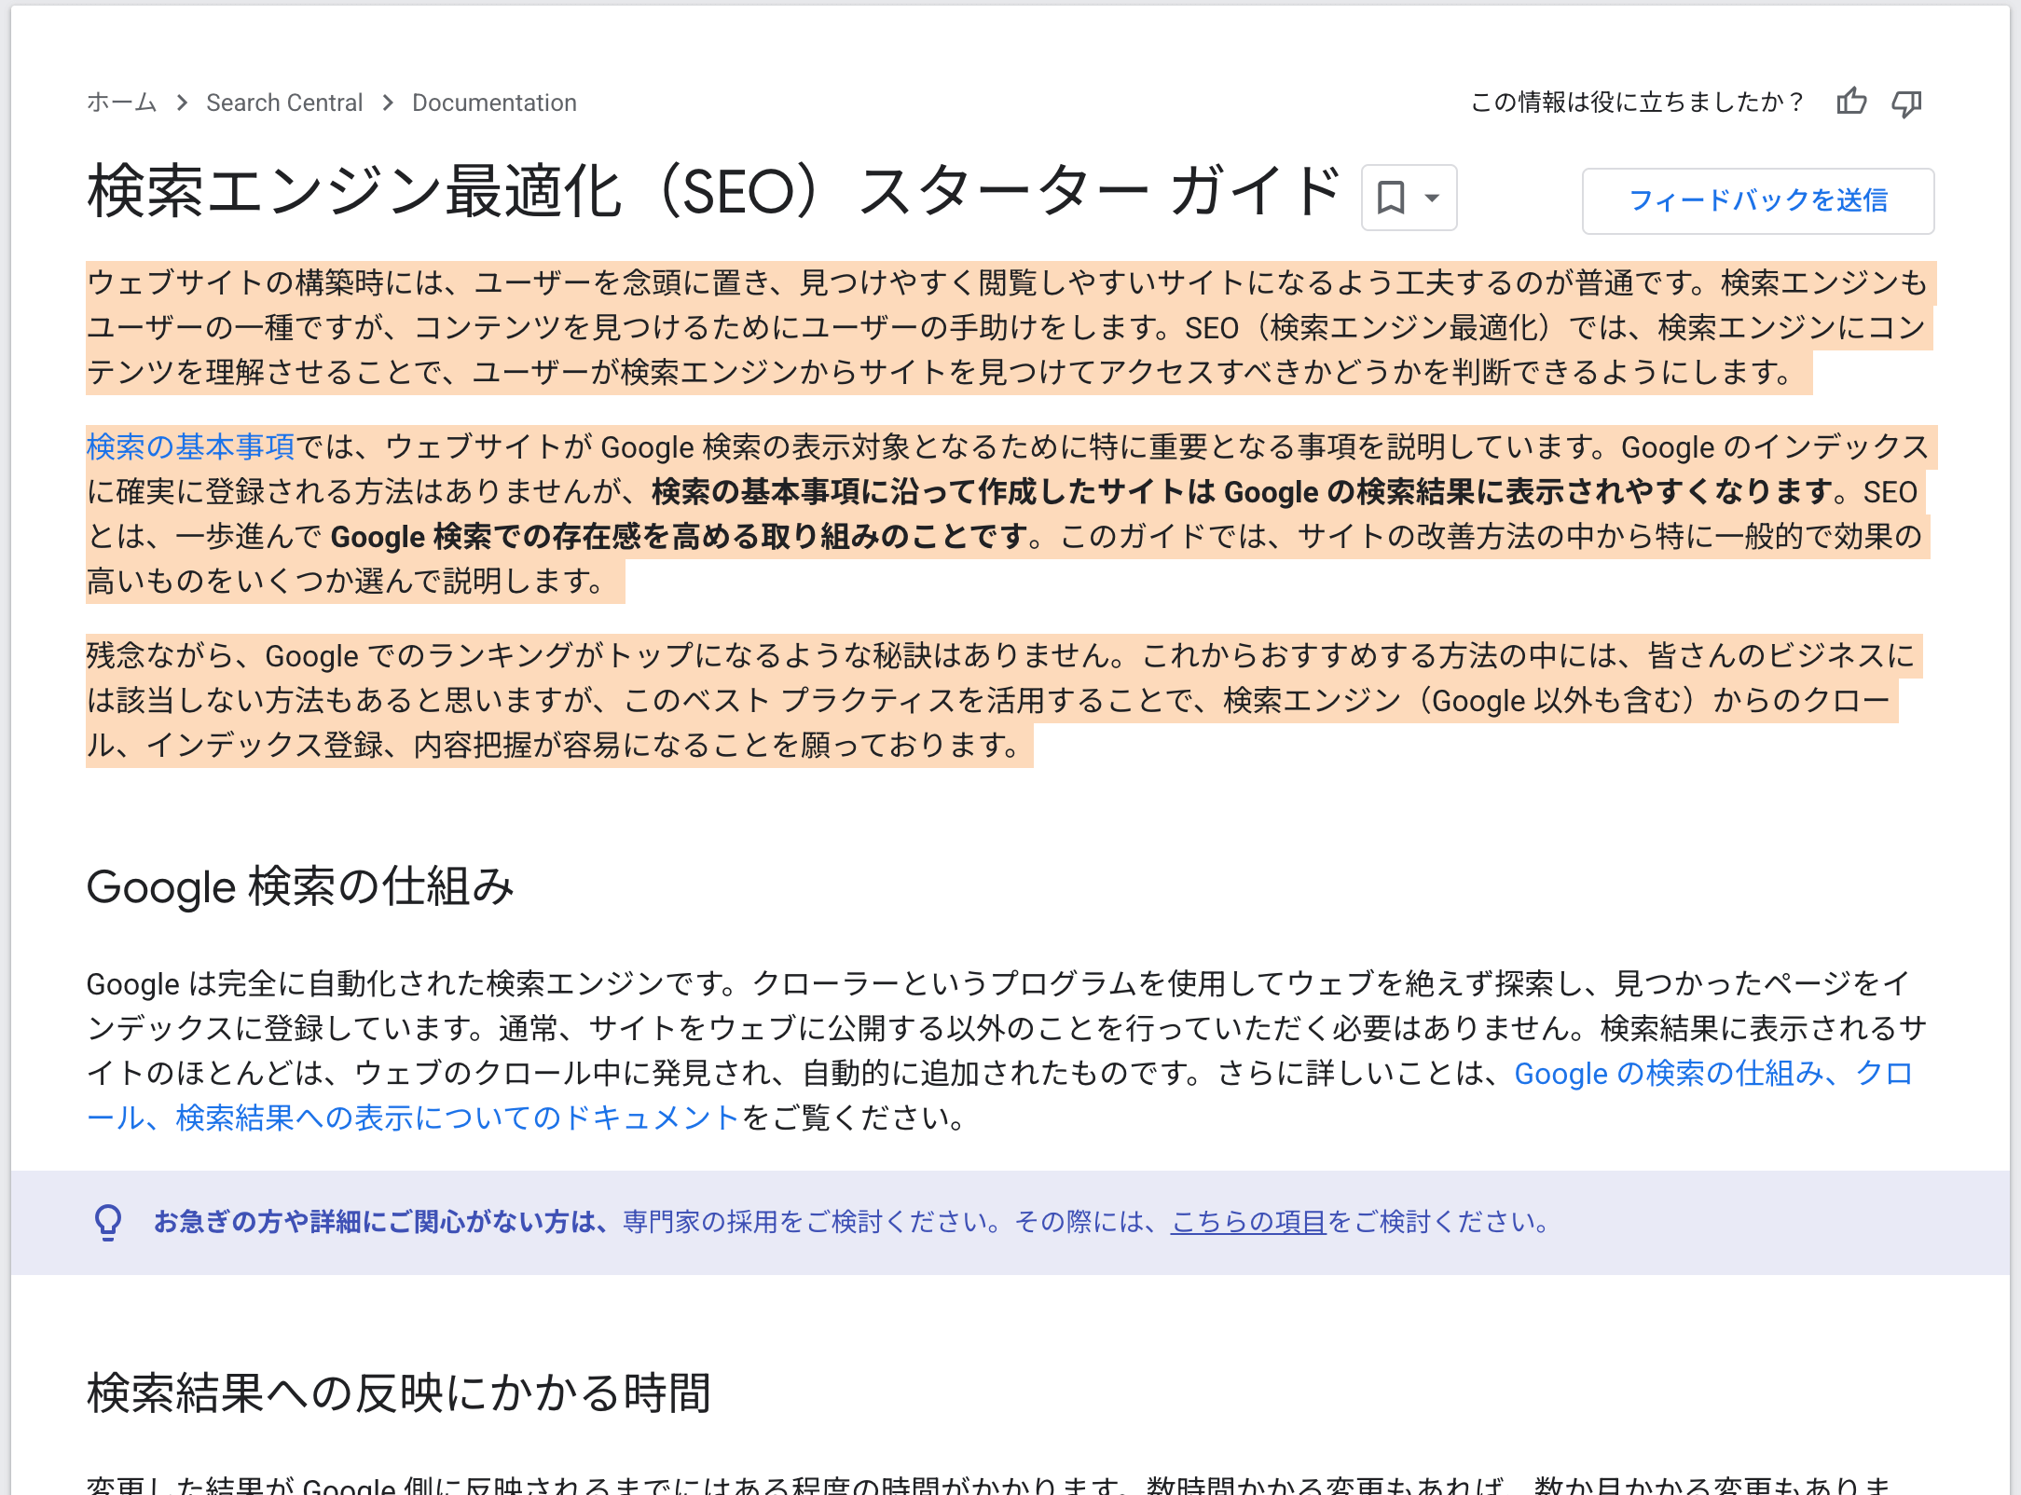Image resolution: width=2021 pixels, height=1495 pixels.
Task: Open the Search Central breadcrumb item
Action: coord(284,103)
